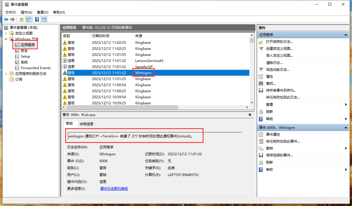The height and width of the screenshot is (206, 352).
Task: Click the event description text box
Action: tap(155, 136)
